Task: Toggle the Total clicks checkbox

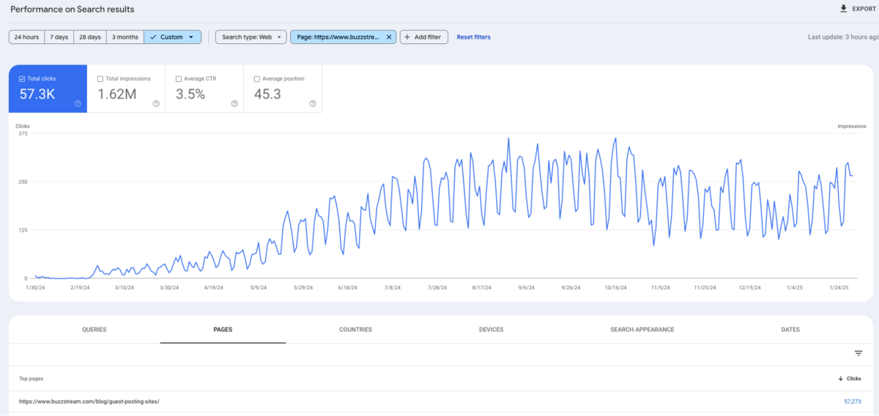Action: coord(22,78)
